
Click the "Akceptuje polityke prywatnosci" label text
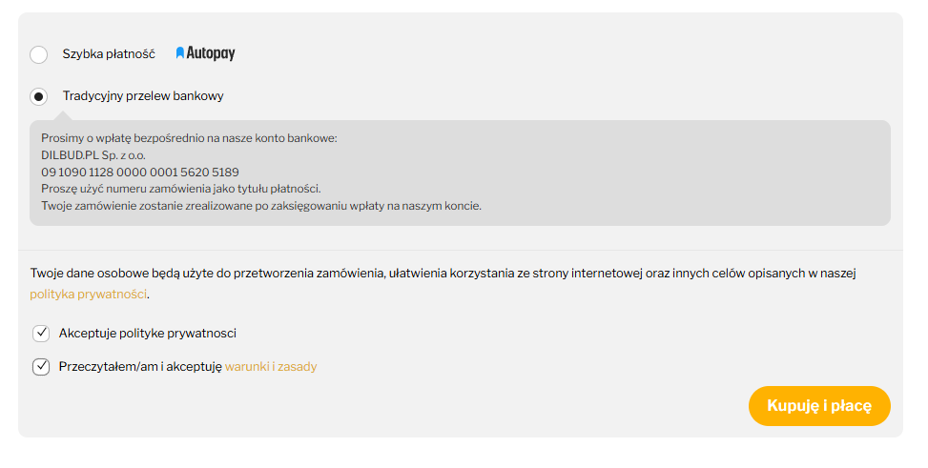pos(148,334)
